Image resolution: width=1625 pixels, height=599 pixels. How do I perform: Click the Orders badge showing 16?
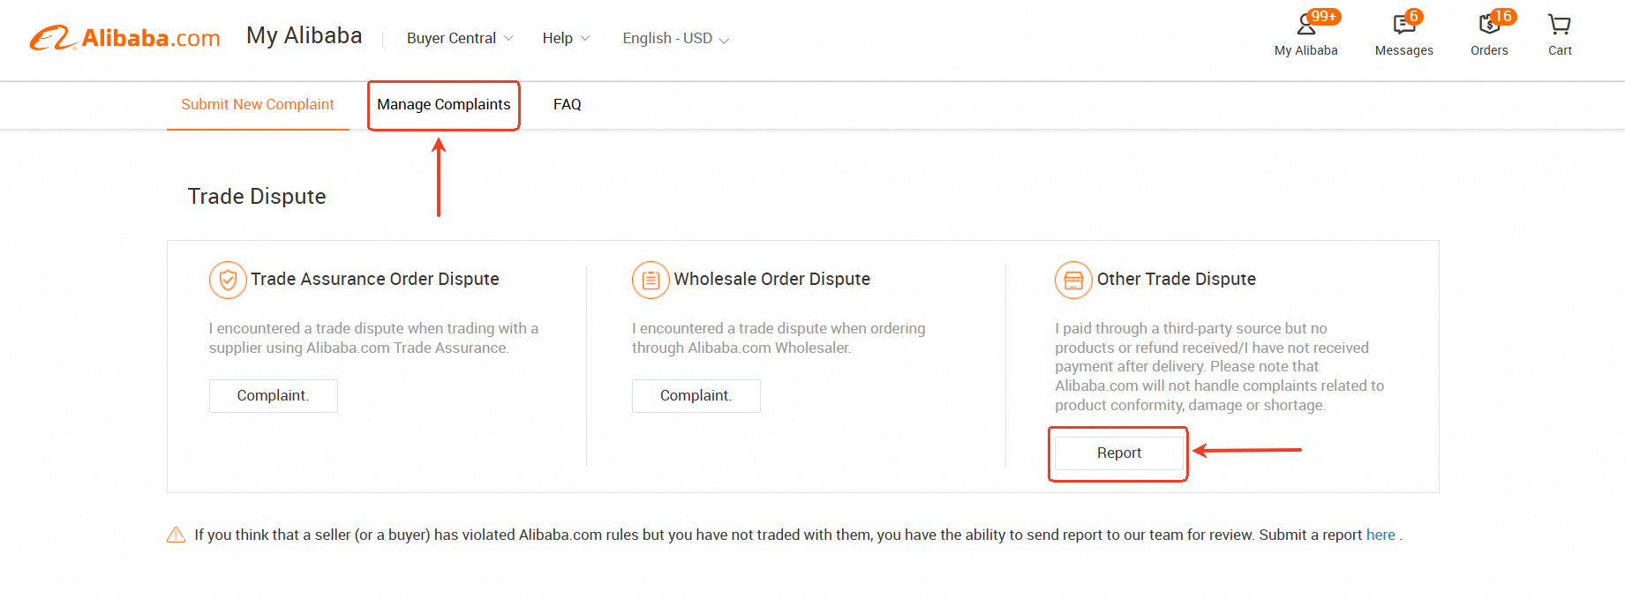pos(1503,16)
